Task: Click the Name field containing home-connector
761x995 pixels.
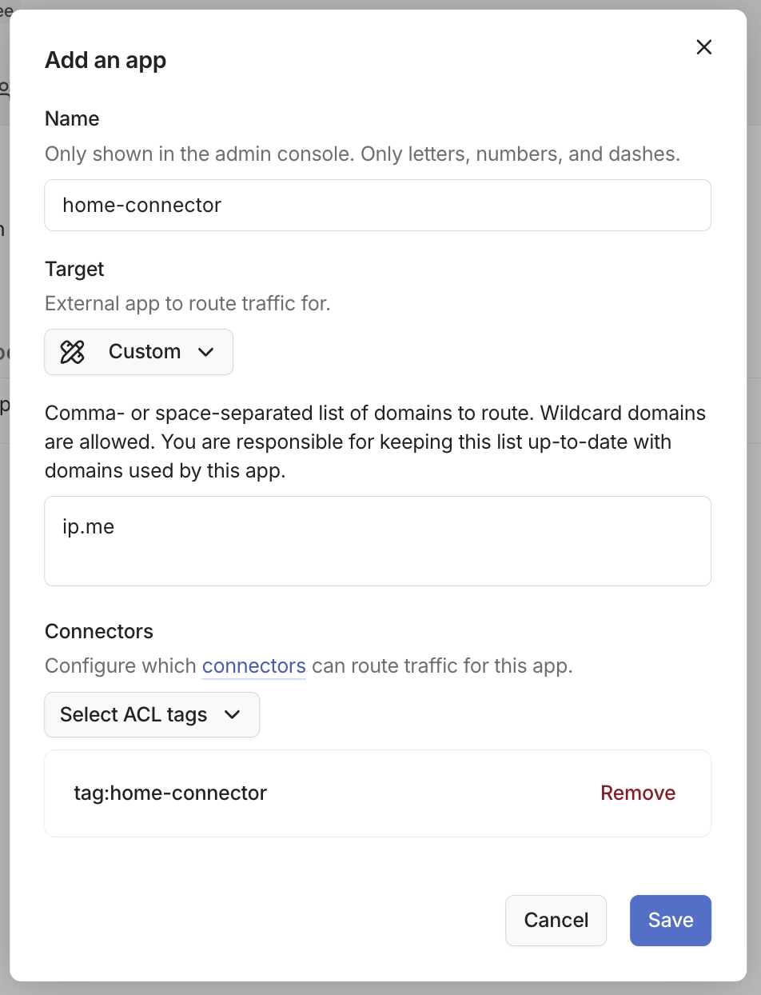Action: coord(377,205)
